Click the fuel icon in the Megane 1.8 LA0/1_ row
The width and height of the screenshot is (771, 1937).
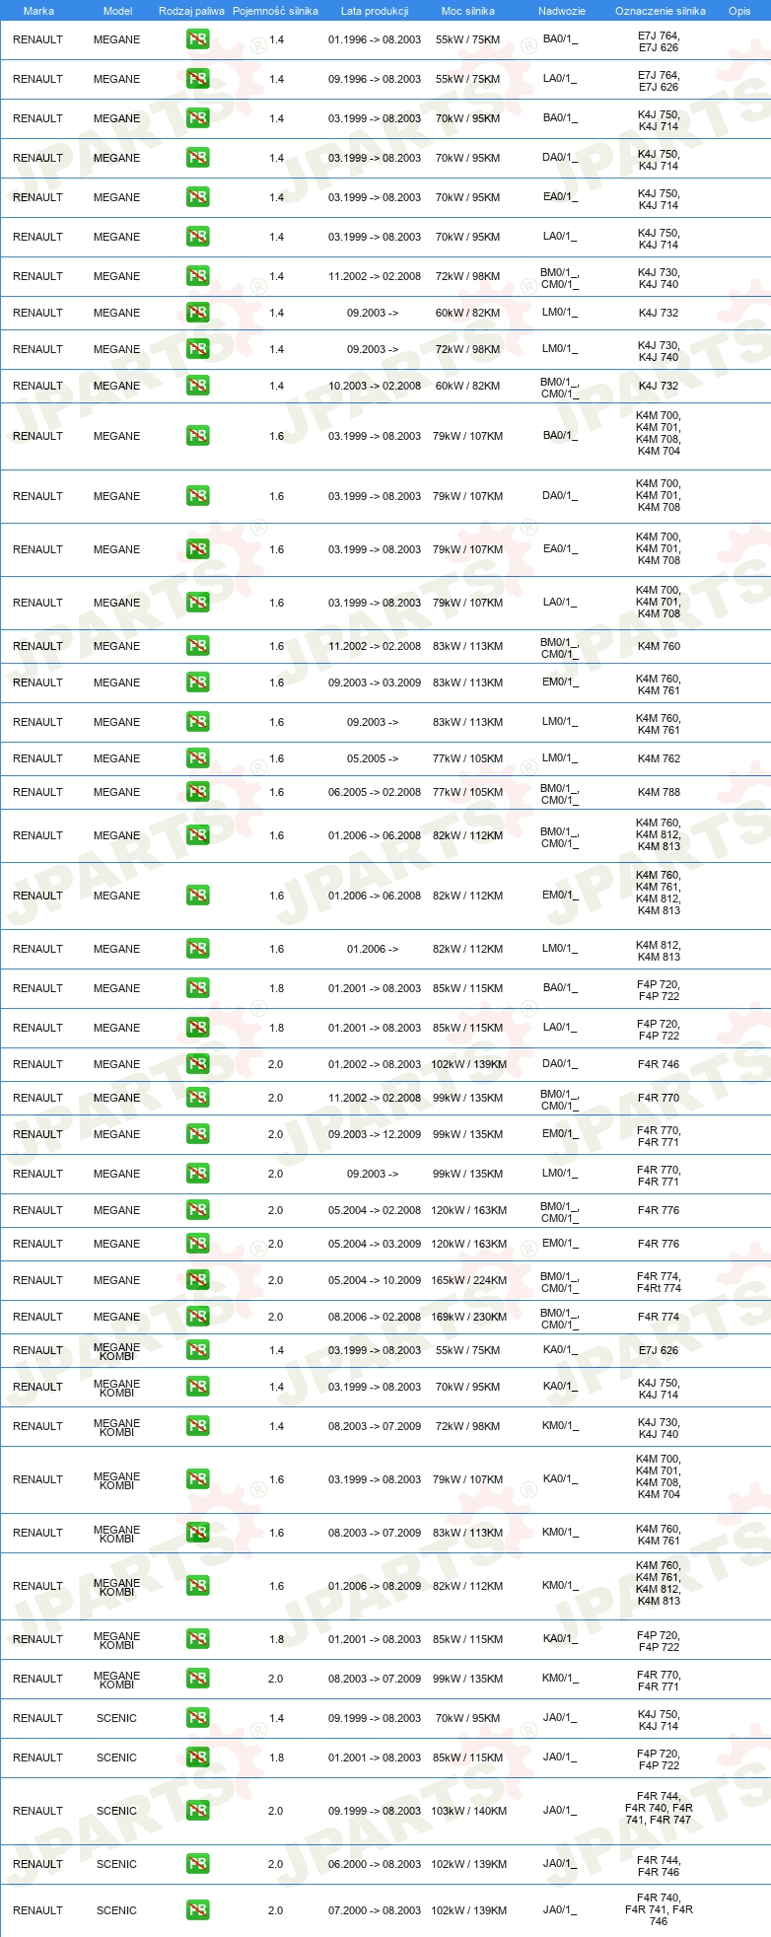click(x=198, y=1028)
